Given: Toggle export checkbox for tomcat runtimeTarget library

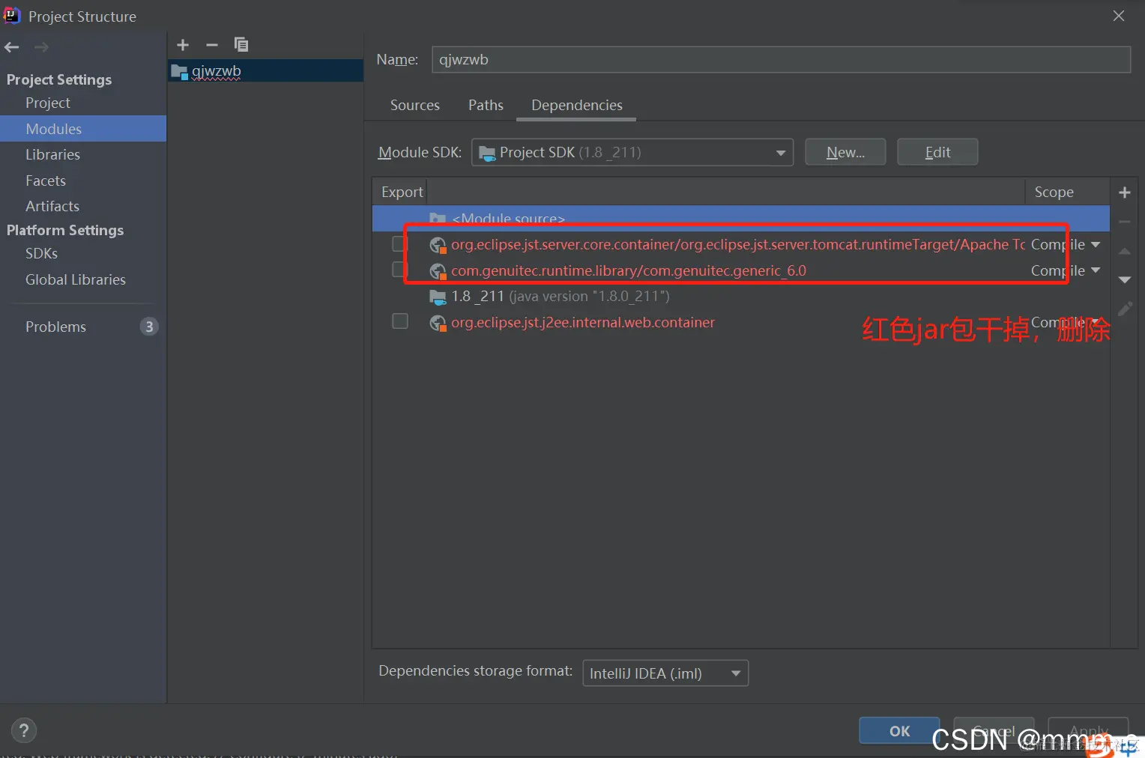Looking at the screenshot, I should point(399,243).
